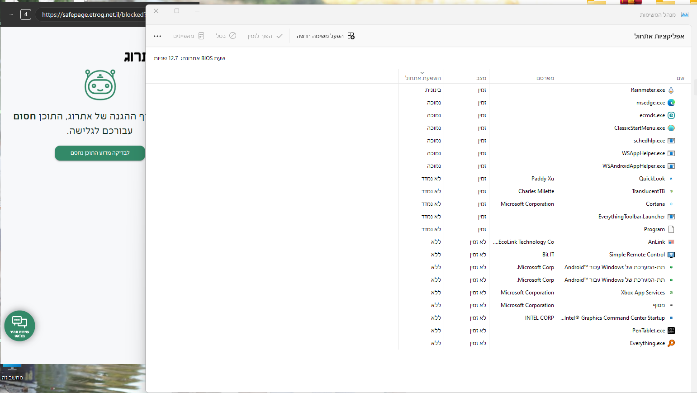Click the Simple Remote Control monitor icon
This screenshot has width=697, height=393.
point(671,255)
